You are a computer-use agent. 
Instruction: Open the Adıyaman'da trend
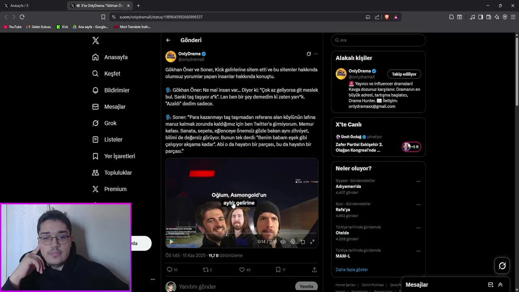point(348,187)
